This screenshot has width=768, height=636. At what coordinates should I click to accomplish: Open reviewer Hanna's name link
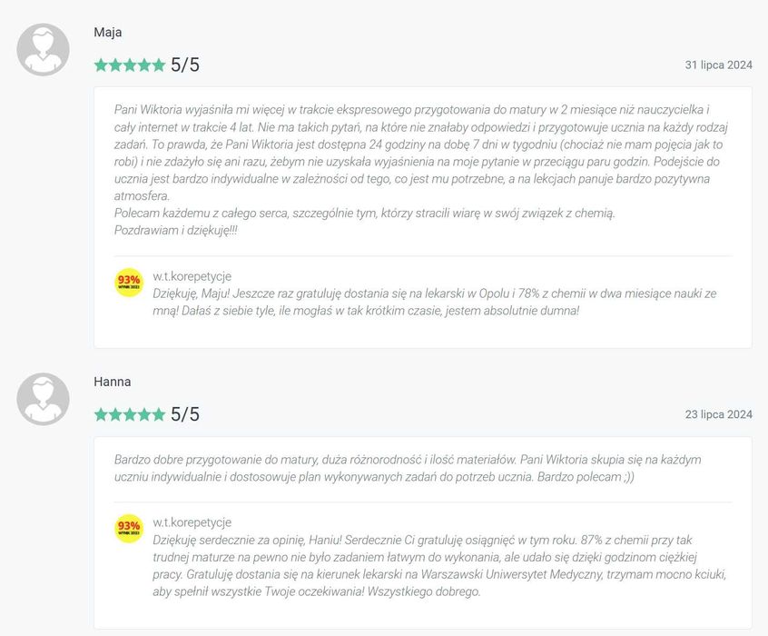(x=113, y=382)
